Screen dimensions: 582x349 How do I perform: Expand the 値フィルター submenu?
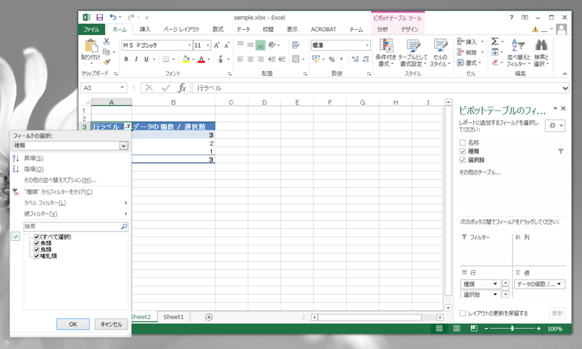[x=71, y=213]
